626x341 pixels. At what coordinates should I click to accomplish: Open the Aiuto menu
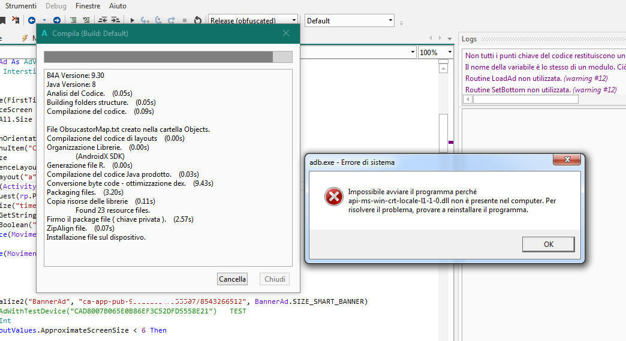tap(118, 6)
